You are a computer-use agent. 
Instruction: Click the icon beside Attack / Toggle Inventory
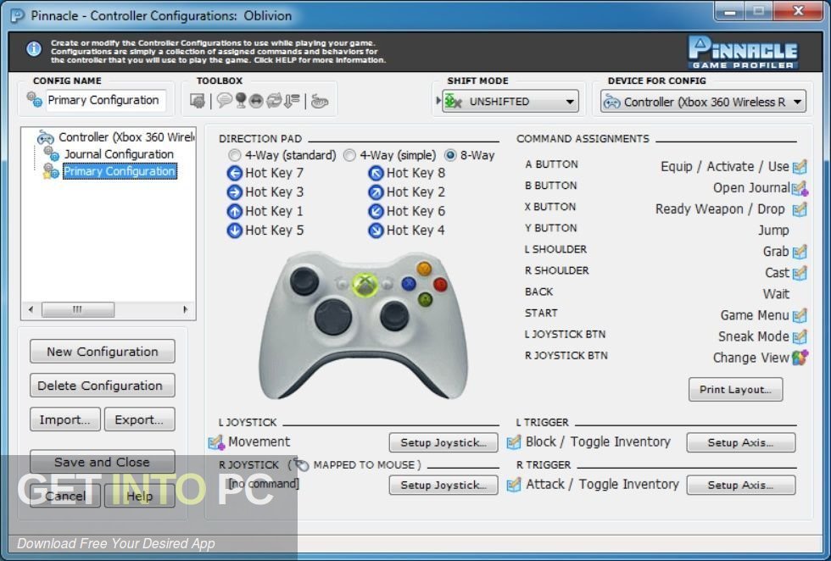pyautogui.click(x=514, y=485)
